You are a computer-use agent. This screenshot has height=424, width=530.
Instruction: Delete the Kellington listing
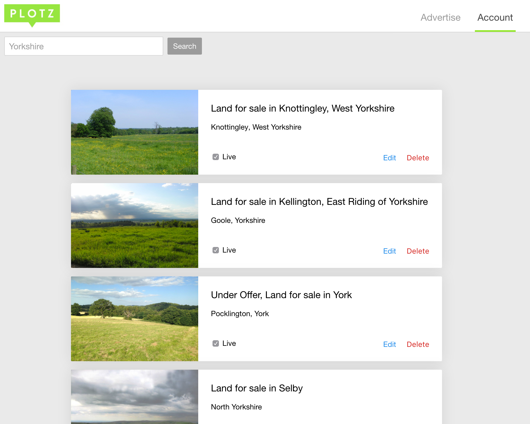click(418, 251)
